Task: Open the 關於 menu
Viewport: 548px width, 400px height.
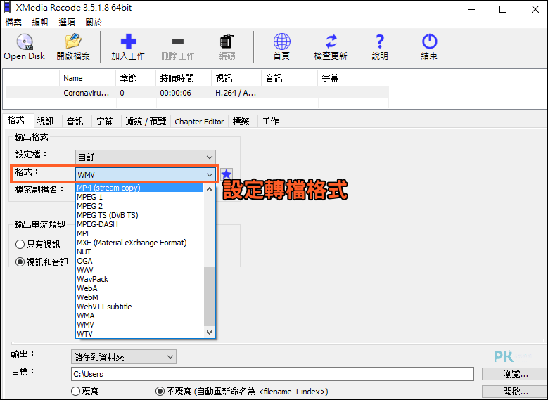Action: tap(94, 22)
